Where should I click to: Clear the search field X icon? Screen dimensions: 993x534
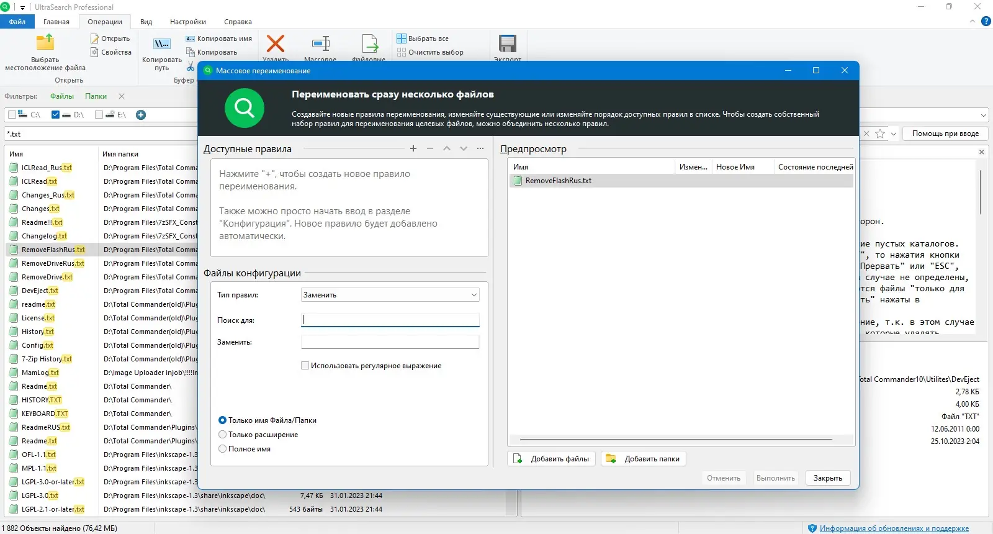[866, 133]
